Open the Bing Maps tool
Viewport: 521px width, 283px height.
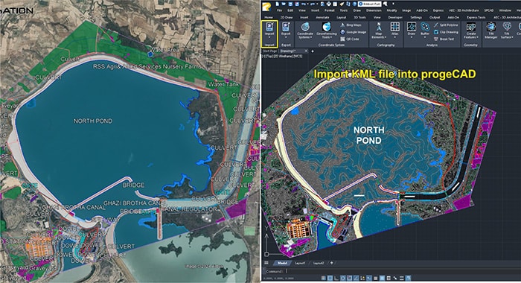(x=351, y=25)
